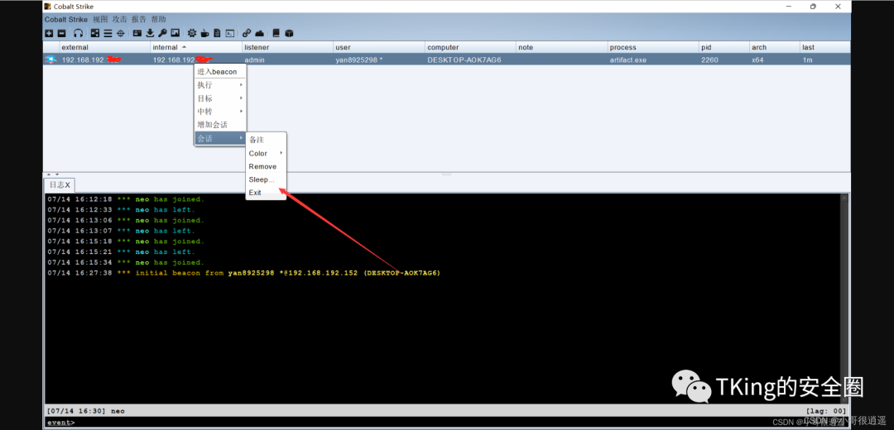Expand the 会话 submenu entry
The height and width of the screenshot is (430, 894).
point(220,138)
